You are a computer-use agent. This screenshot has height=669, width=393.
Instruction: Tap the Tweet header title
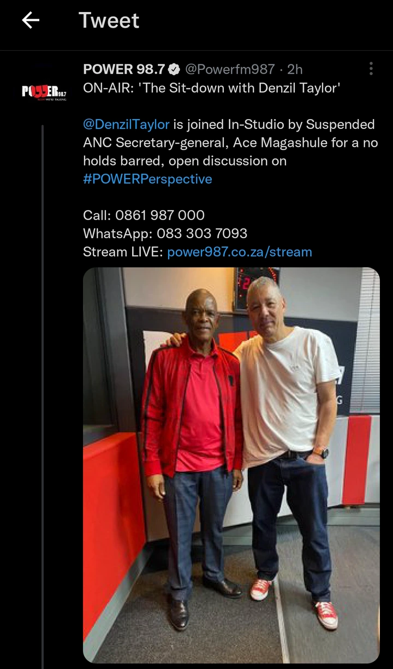(x=109, y=21)
